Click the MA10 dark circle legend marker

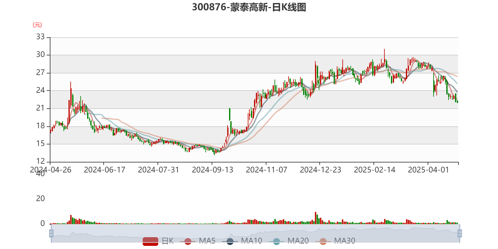[230, 241]
